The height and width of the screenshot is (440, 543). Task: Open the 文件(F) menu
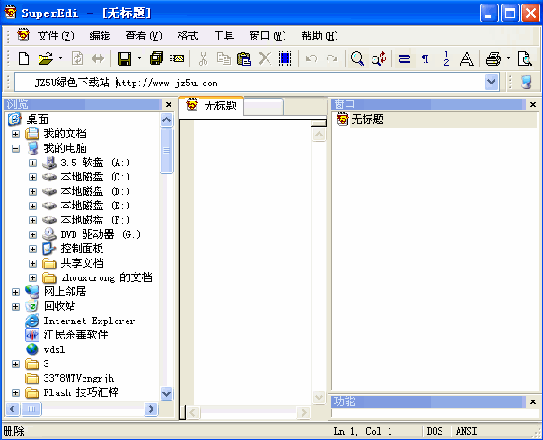tap(56, 36)
